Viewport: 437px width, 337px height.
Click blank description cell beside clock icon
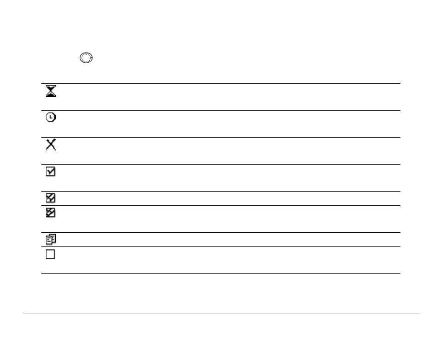pos(229,124)
